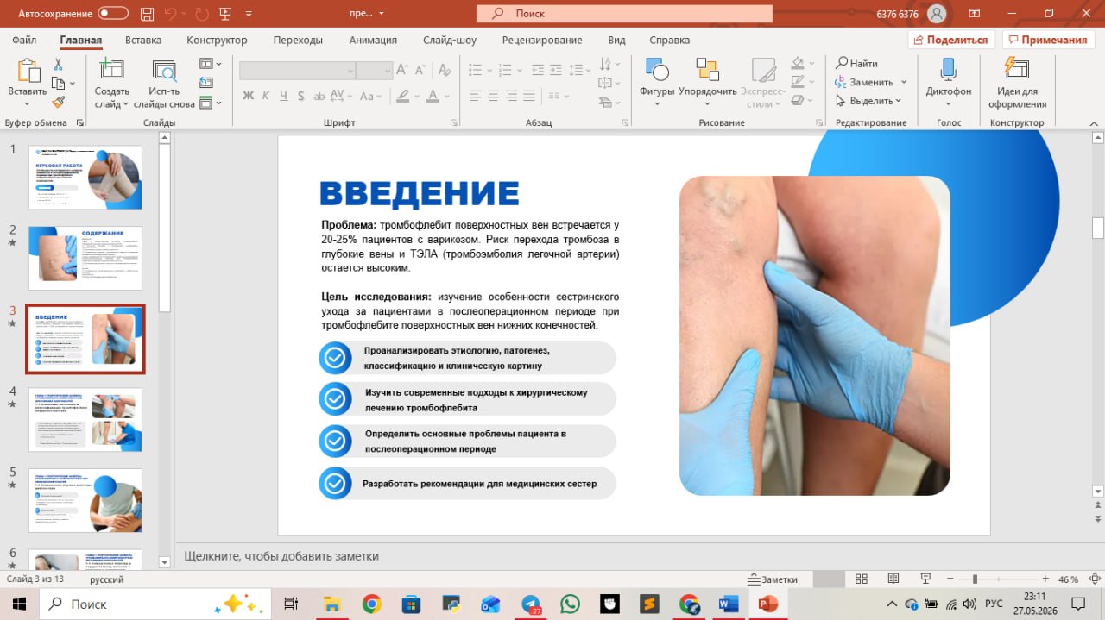Click the Создать слайд icon
Image resolution: width=1105 pixels, height=620 pixels.
pyautogui.click(x=111, y=71)
